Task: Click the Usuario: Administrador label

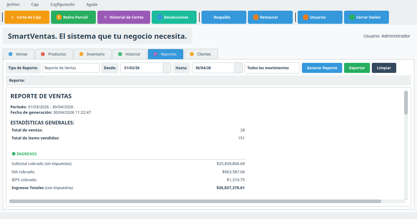Action: pyautogui.click(x=387, y=36)
